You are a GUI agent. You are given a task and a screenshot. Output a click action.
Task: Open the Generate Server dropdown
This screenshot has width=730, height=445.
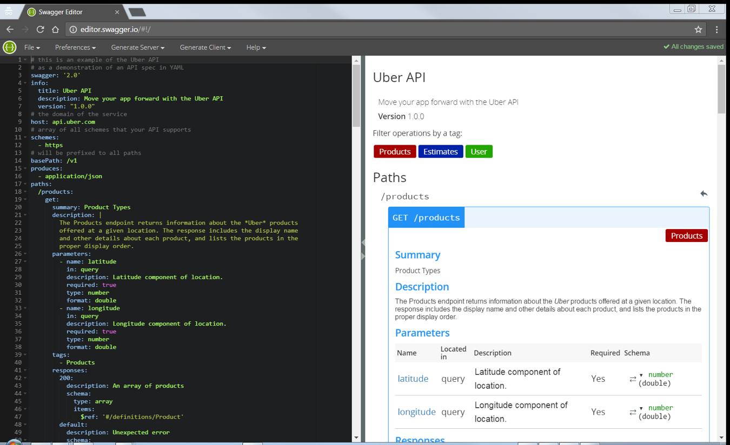point(138,48)
